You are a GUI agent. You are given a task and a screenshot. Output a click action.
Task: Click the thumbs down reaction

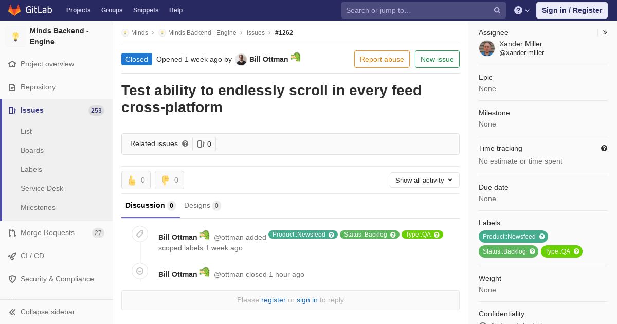[x=169, y=180]
